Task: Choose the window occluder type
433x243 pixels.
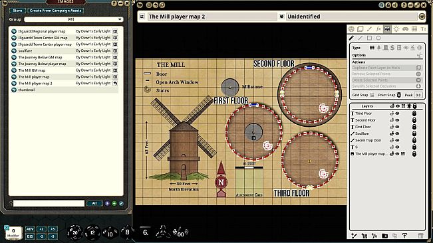Action: pyautogui.click(x=399, y=48)
